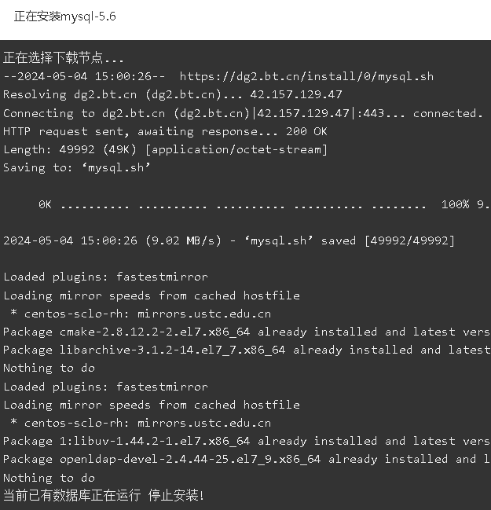Select the 'Resolving dg2.bt.cn' text

70,94
